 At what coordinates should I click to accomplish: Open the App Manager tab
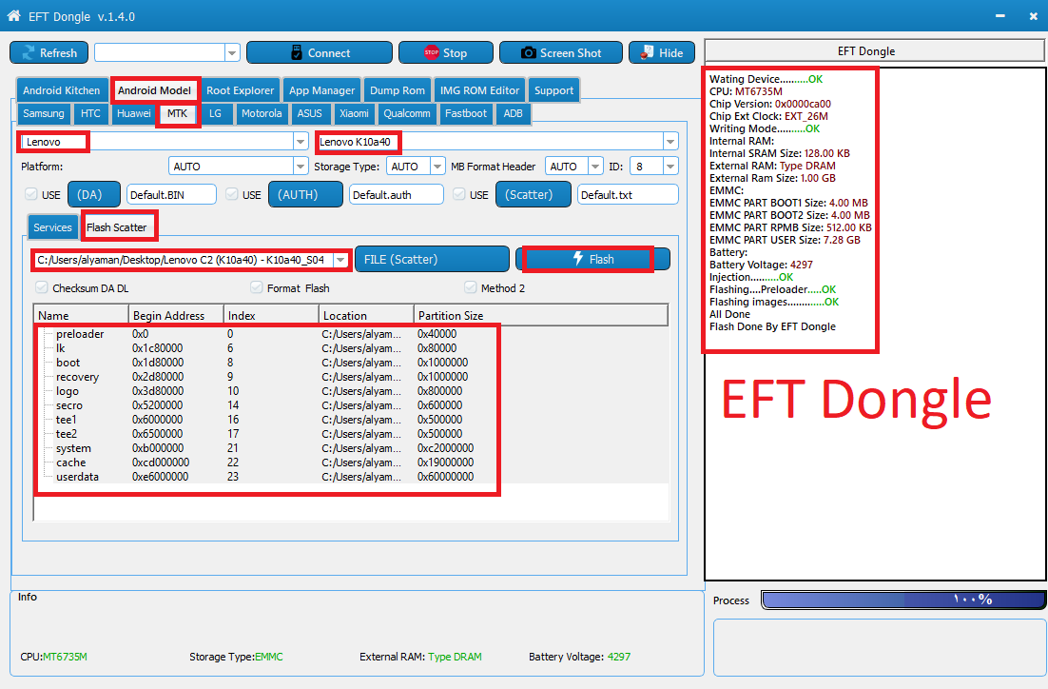pyautogui.click(x=321, y=90)
